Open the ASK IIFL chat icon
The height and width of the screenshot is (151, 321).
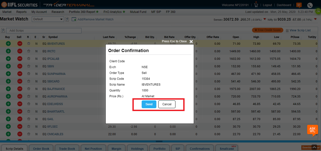tap(312, 130)
